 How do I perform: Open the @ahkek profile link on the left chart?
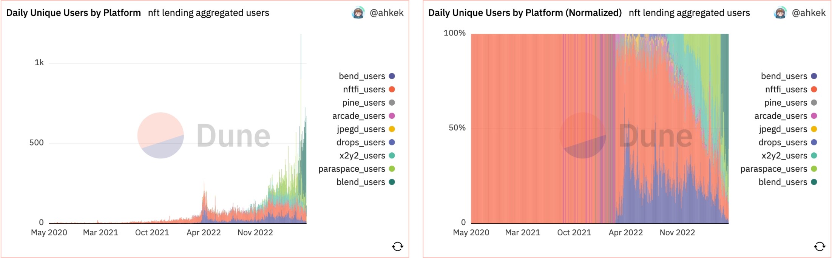click(x=386, y=13)
